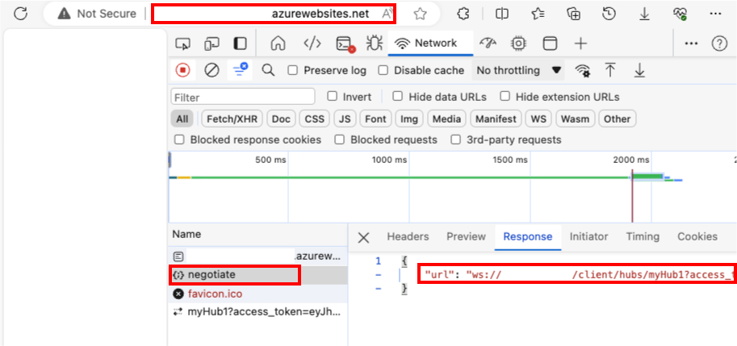This screenshot has width=737, height=346.
Task: Filter requests by Font type
Action: coord(375,119)
